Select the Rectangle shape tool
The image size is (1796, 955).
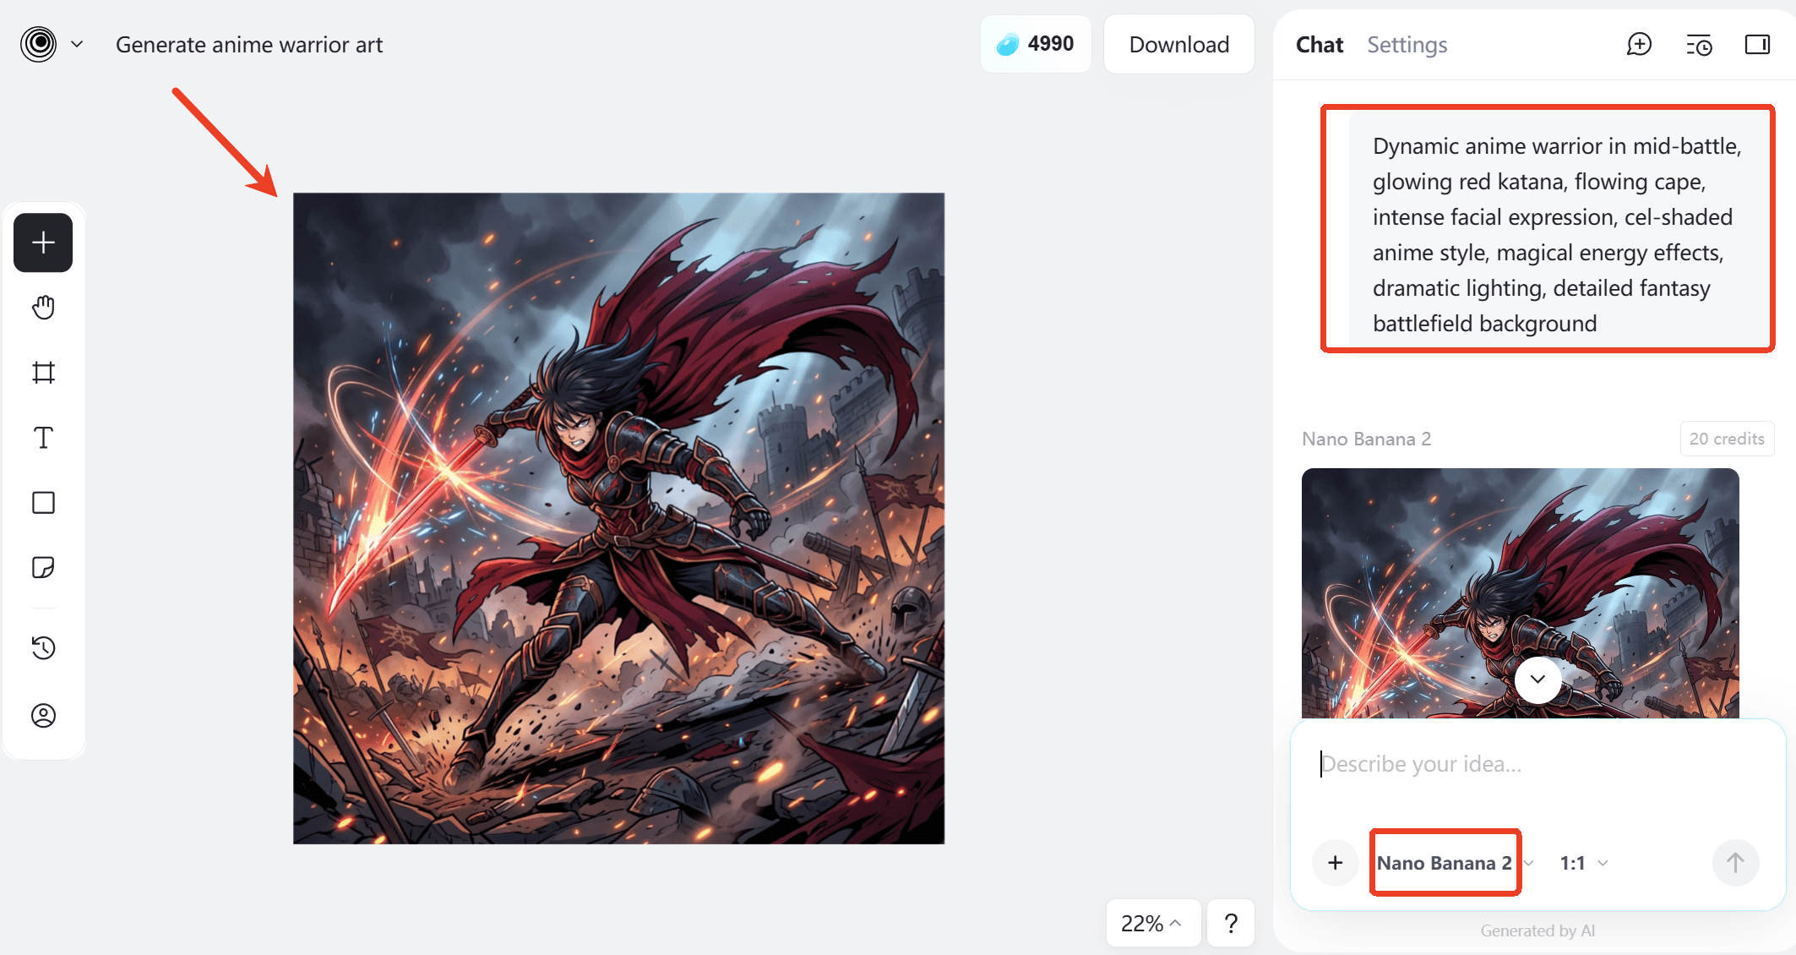[x=43, y=503]
